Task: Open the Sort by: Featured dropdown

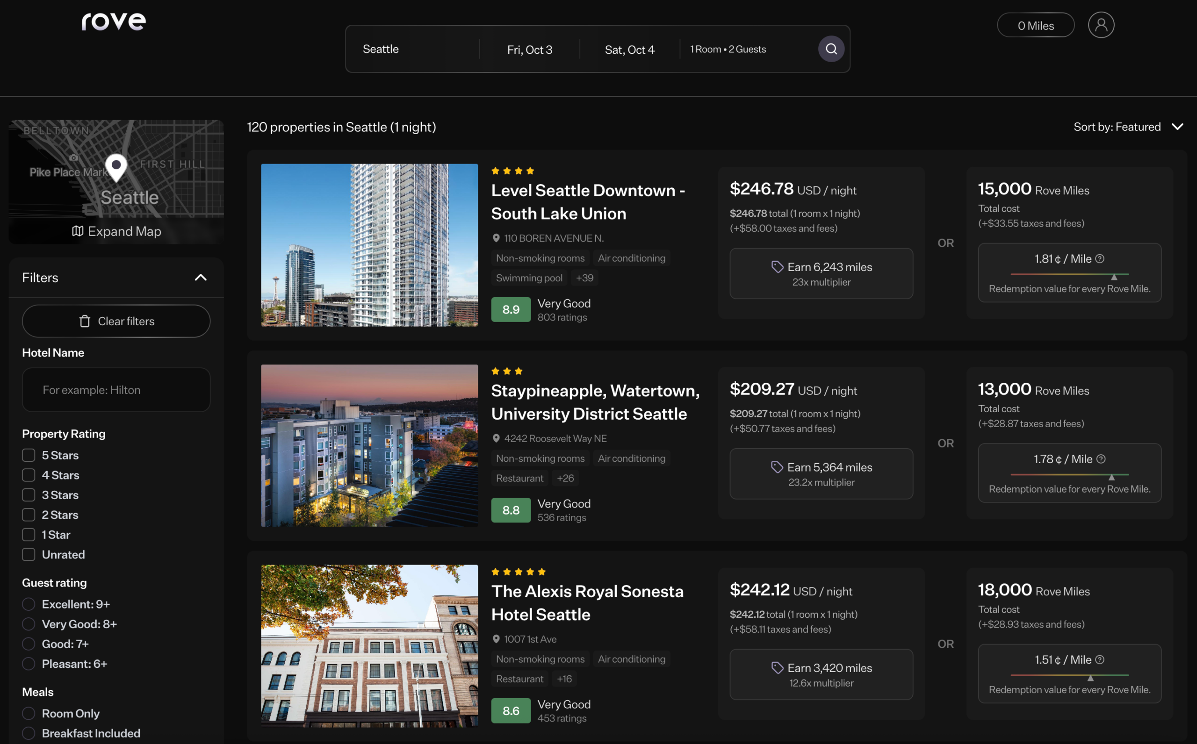Action: point(1128,127)
